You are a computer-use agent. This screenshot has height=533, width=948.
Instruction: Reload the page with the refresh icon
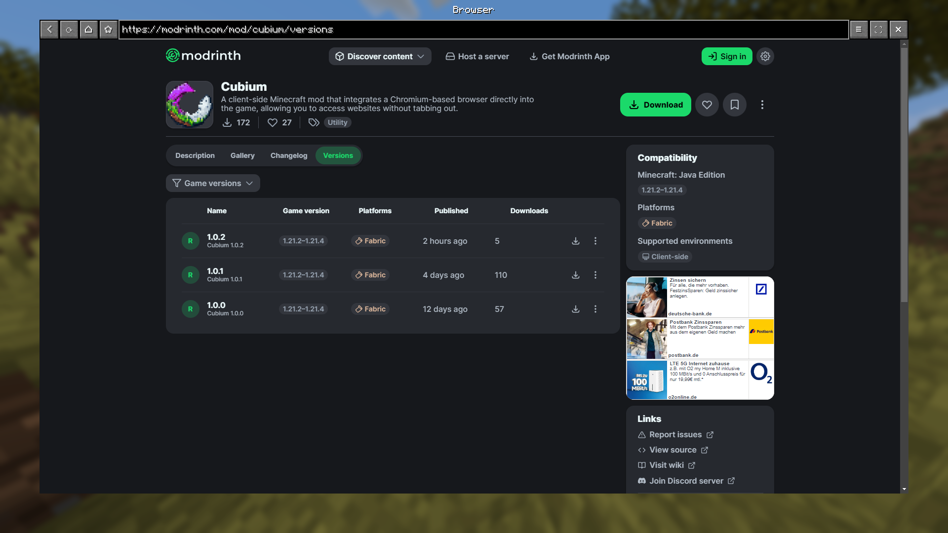click(69, 30)
